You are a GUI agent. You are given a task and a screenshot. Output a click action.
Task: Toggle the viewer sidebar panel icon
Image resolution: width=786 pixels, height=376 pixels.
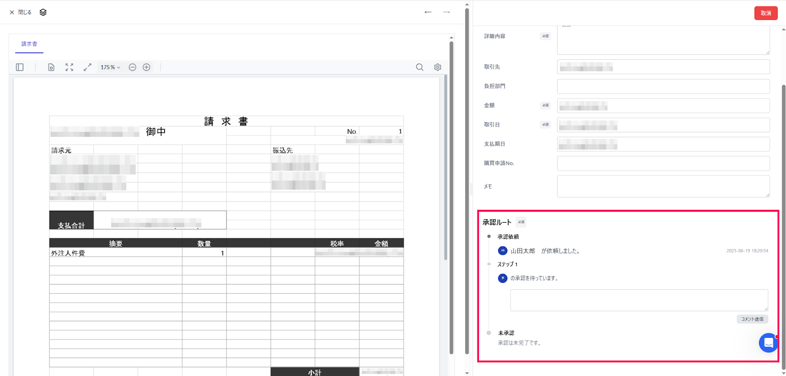(20, 67)
